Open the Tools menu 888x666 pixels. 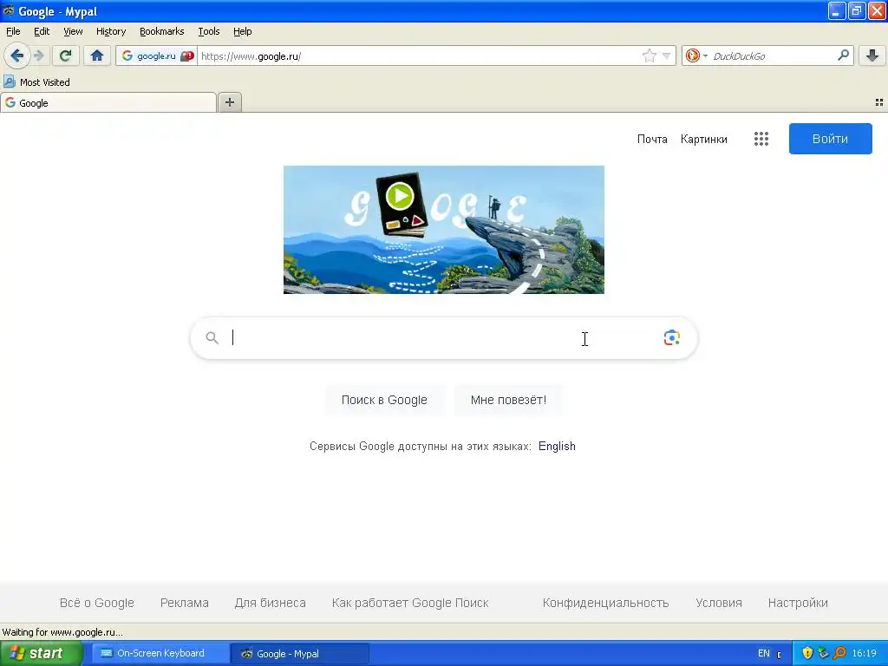208,31
